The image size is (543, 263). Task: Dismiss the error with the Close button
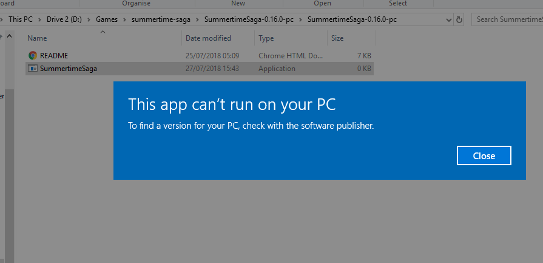click(484, 155)
